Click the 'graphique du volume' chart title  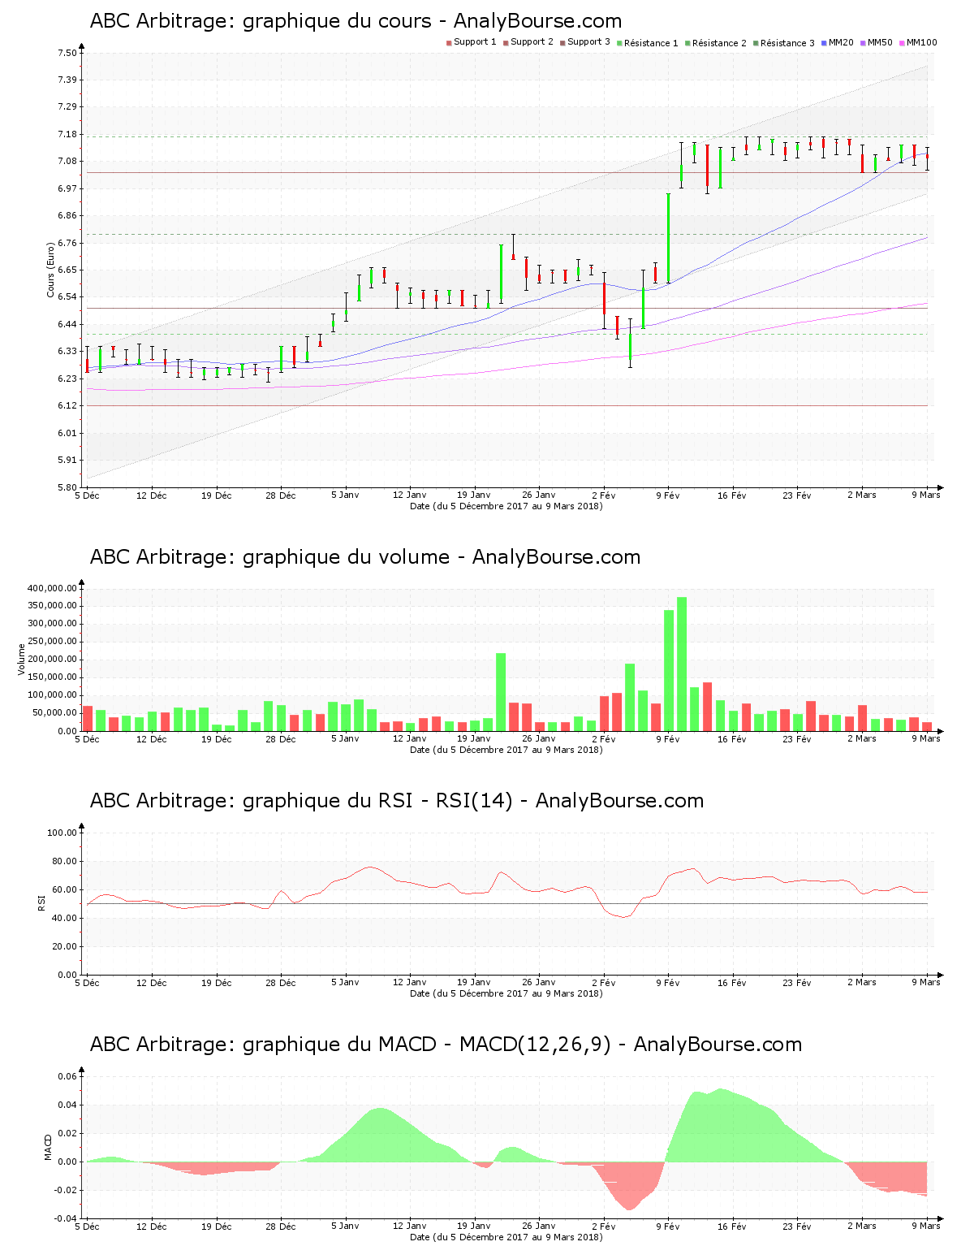364,557
